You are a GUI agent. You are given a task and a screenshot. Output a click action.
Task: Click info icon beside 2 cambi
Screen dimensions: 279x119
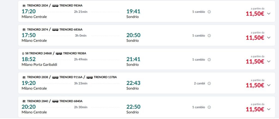point(209,83)
